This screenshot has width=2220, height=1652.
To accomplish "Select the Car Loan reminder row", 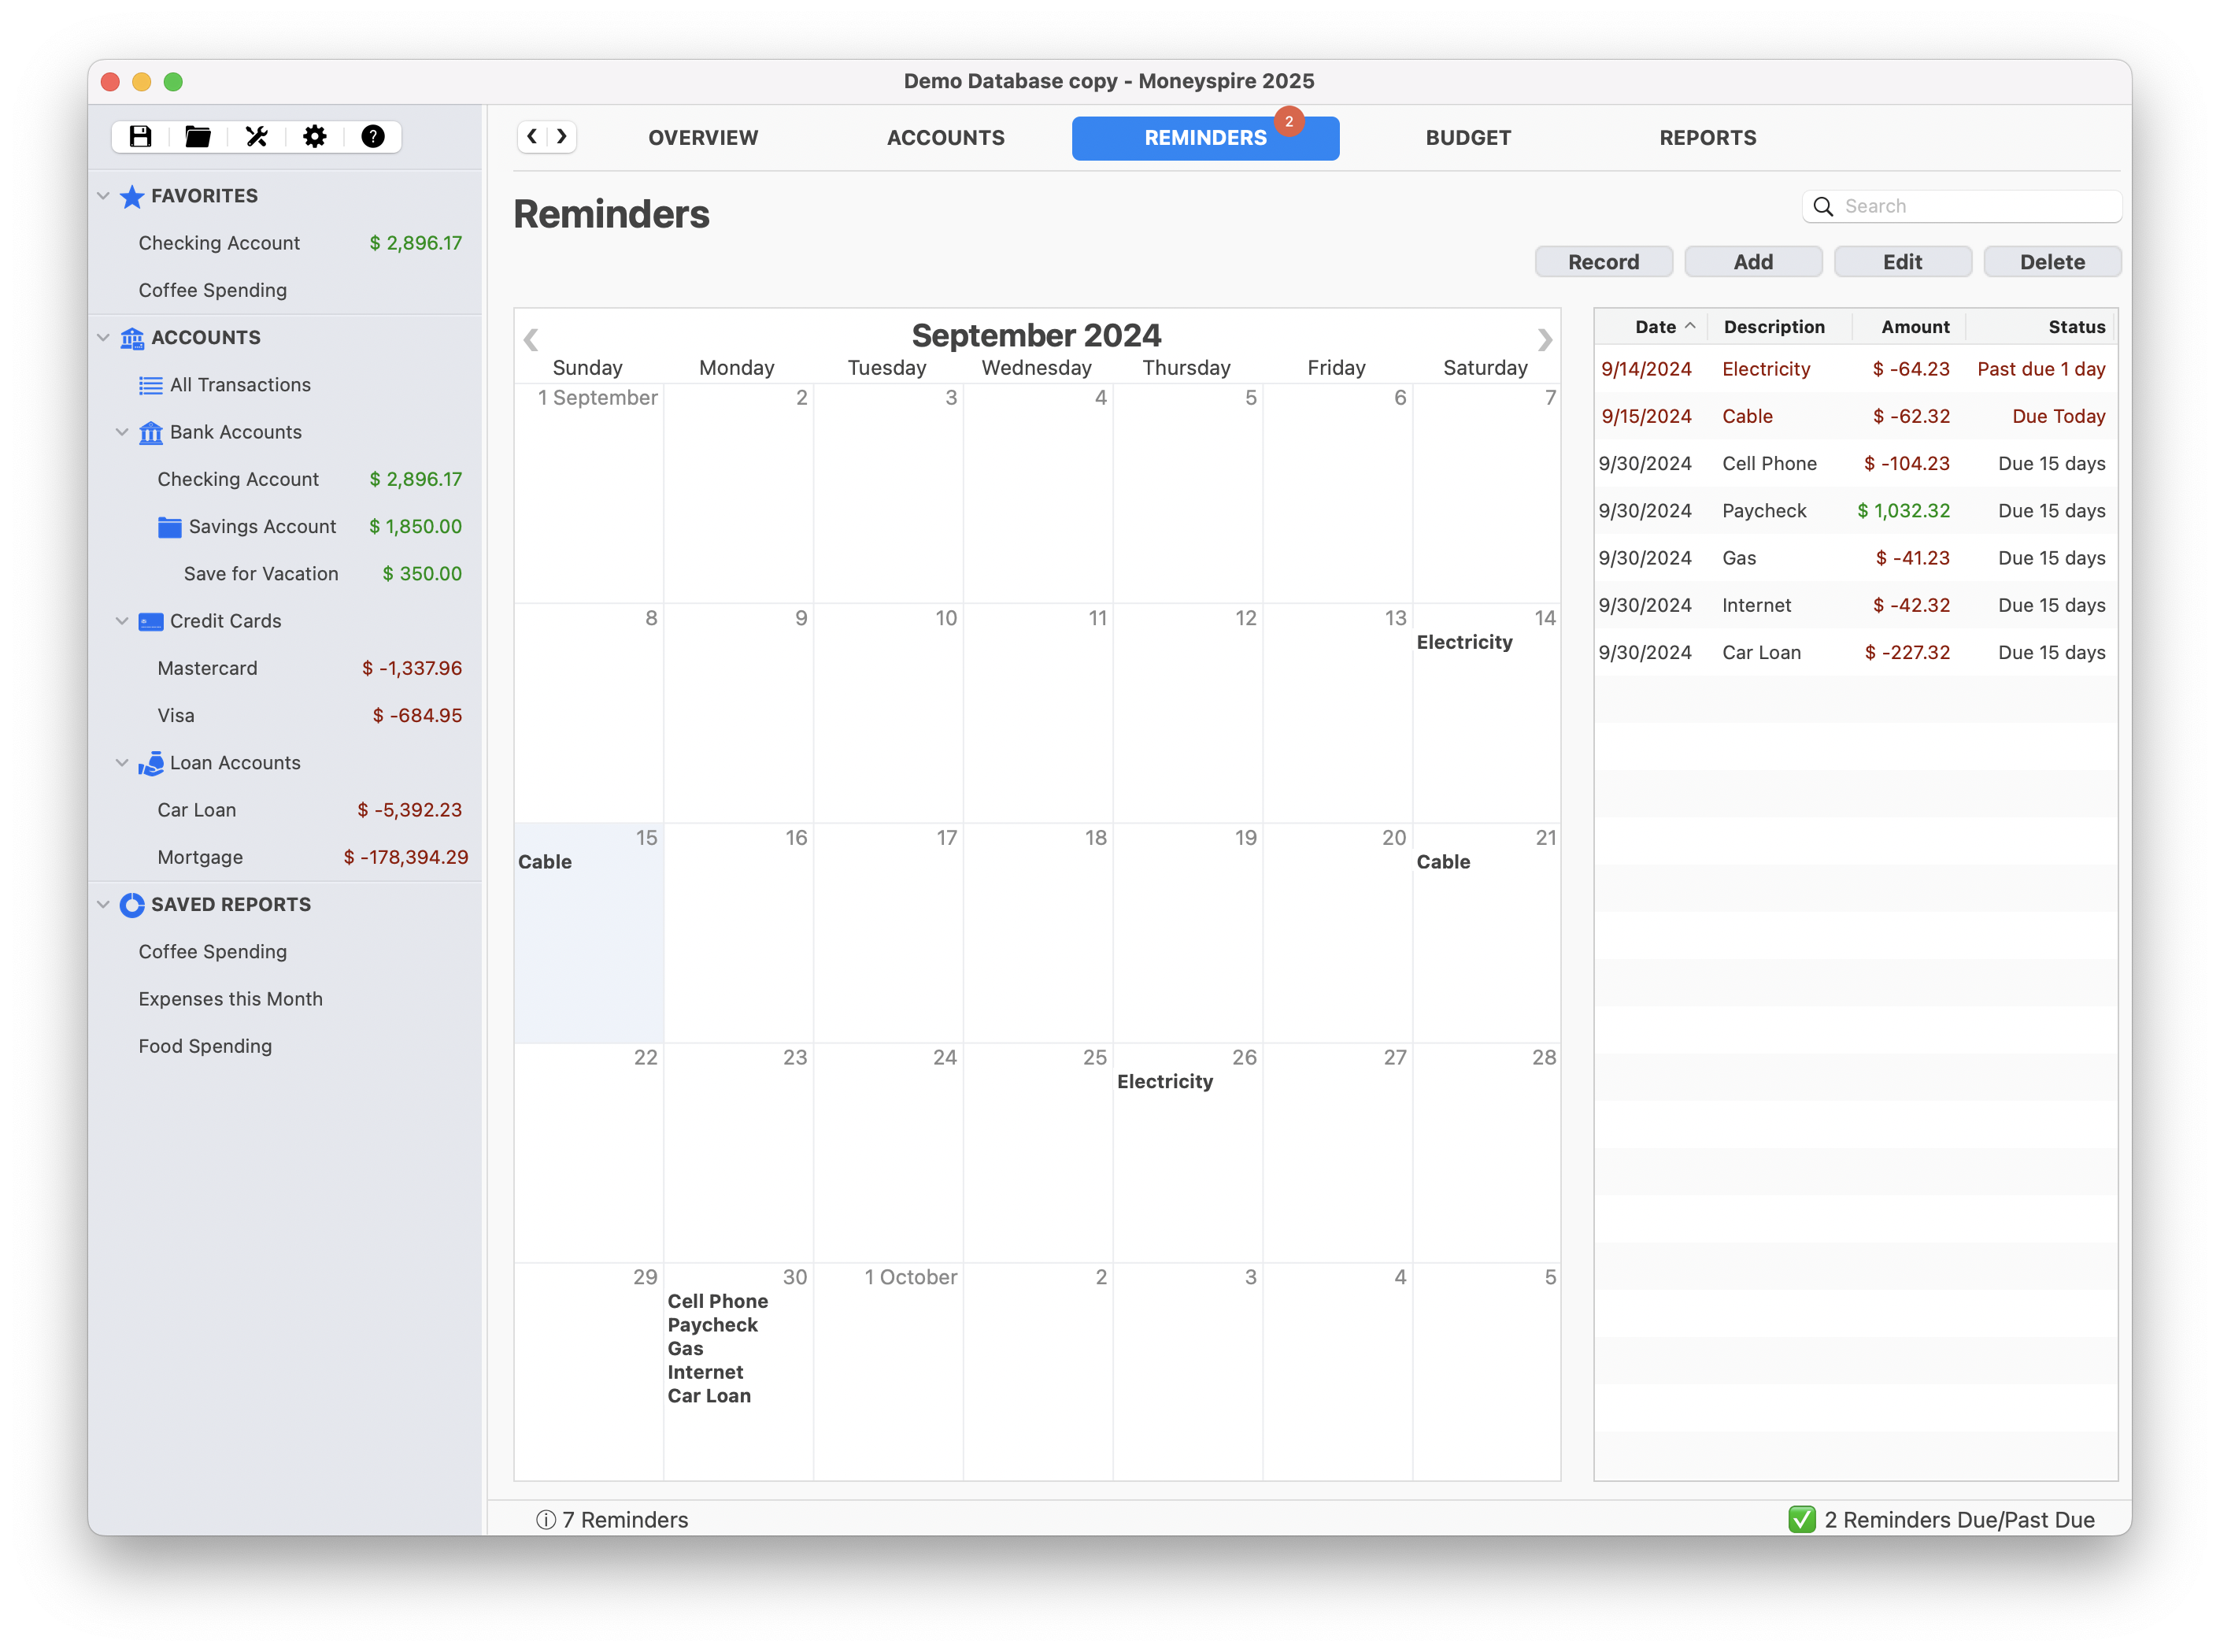I will click(x=1856, y=653).
